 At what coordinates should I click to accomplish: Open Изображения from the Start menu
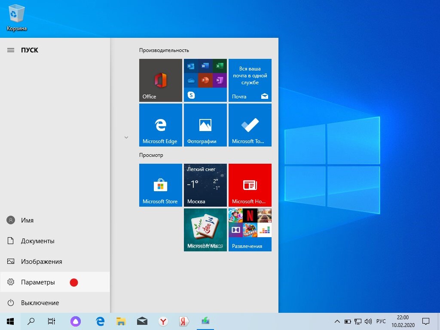(x=55, y=262)
